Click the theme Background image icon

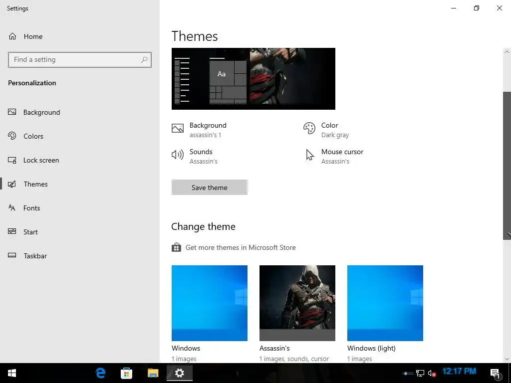(178, 128)
